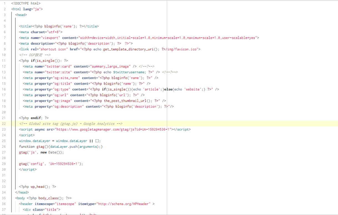Click bloginfo('description') in the meta description line
Screen dimensions: 338x215
click(91, 43)
